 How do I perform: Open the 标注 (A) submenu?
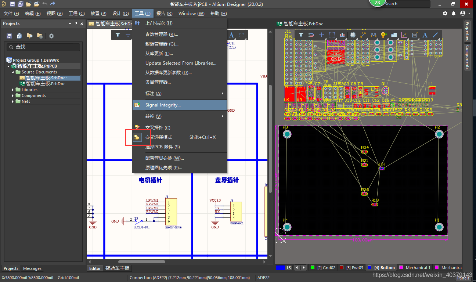[x=180, y=94]
